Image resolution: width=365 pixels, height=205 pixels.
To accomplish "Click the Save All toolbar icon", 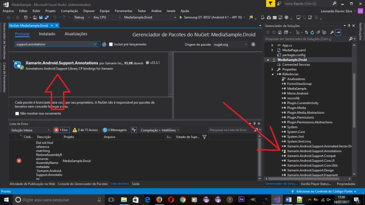I will pos(47,17).
